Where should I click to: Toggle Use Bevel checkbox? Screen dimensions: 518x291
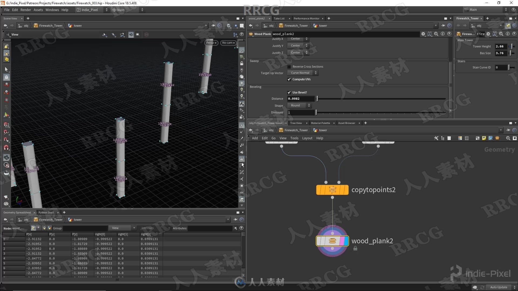coord(289,92)
